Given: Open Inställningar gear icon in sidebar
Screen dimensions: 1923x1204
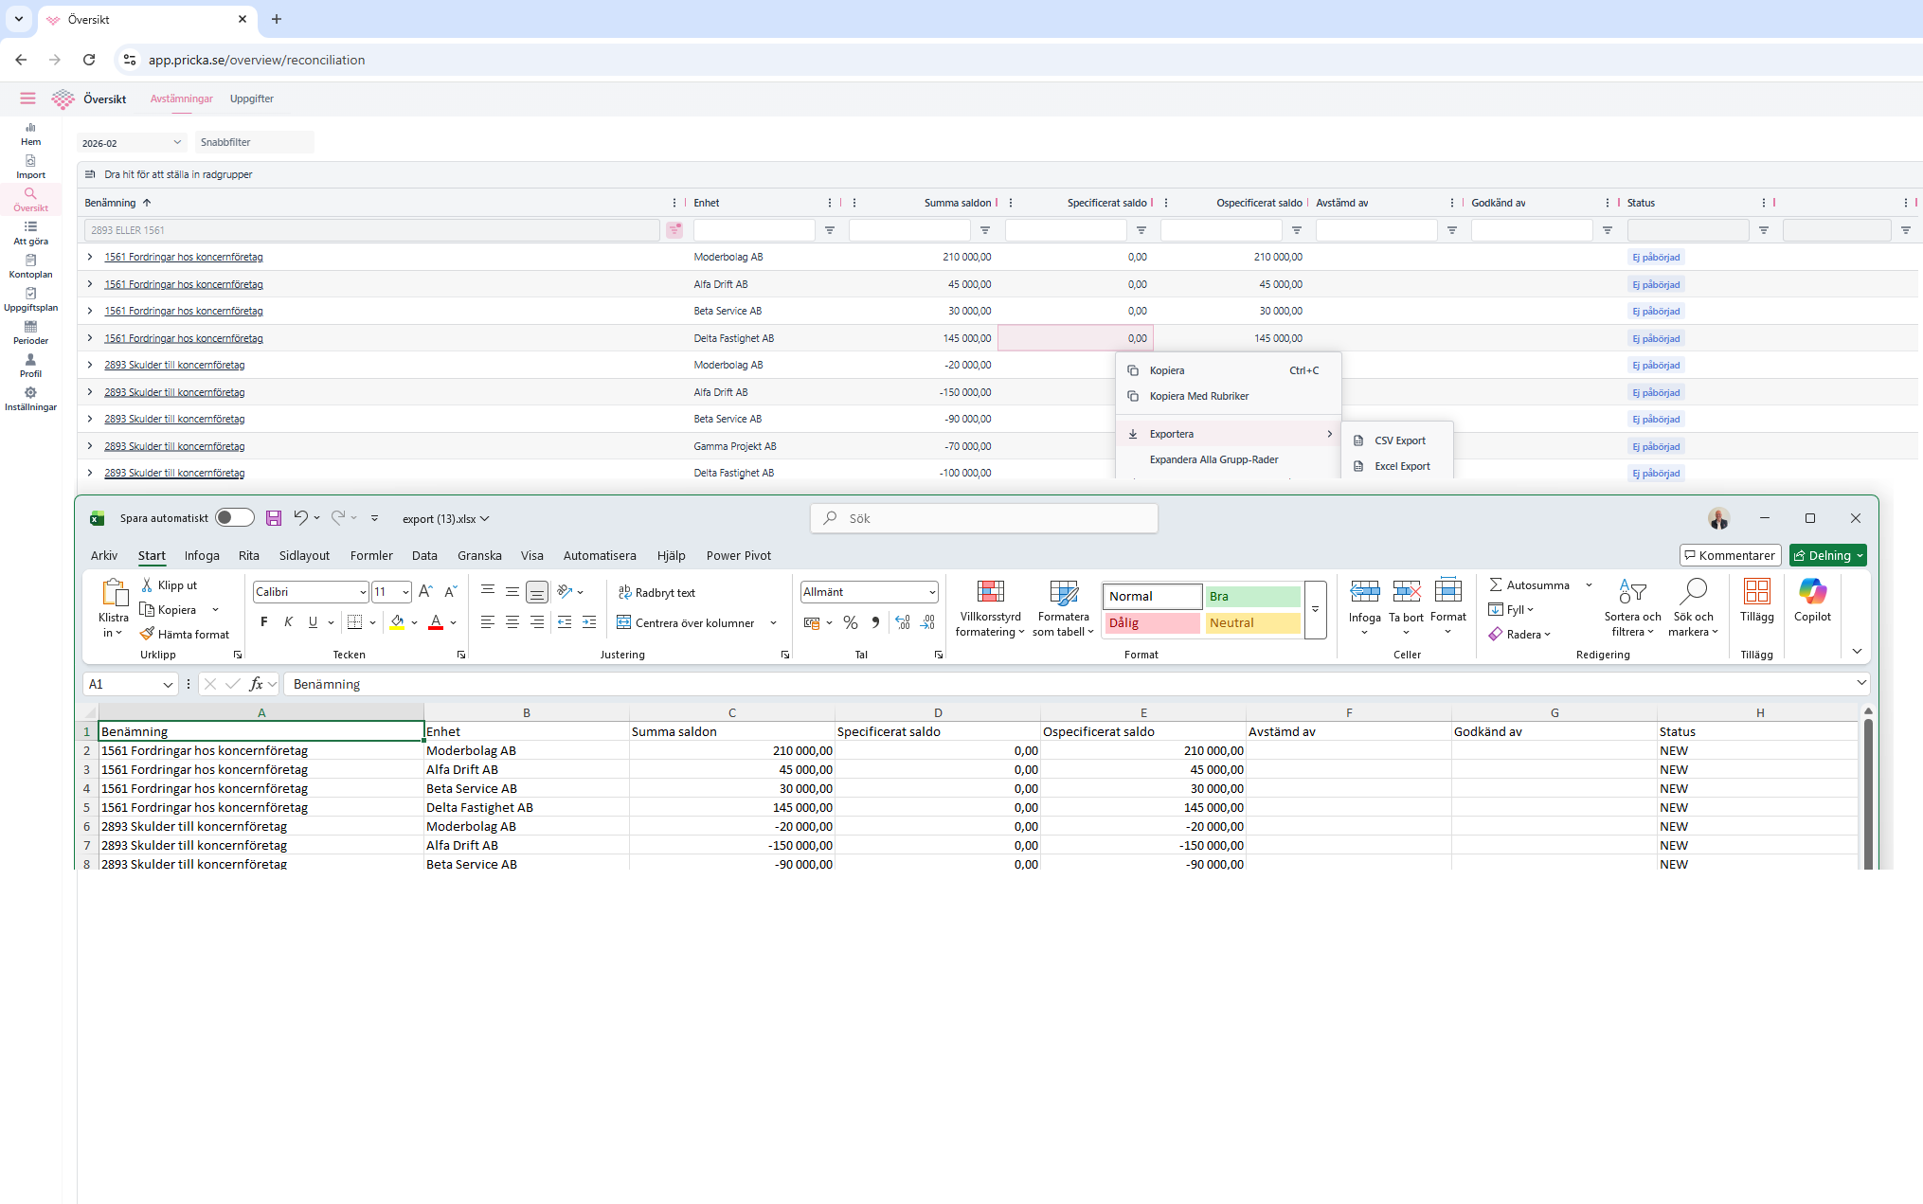Looking at the screenshot, I should pos(30,393).
